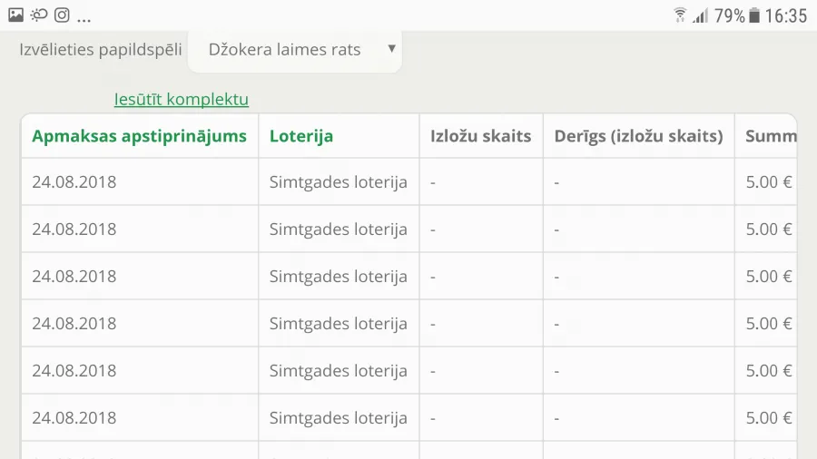817x459 pixels.
Task: Click the Derīgs (izložu skaits) column header
Action: tap(638, 136)
